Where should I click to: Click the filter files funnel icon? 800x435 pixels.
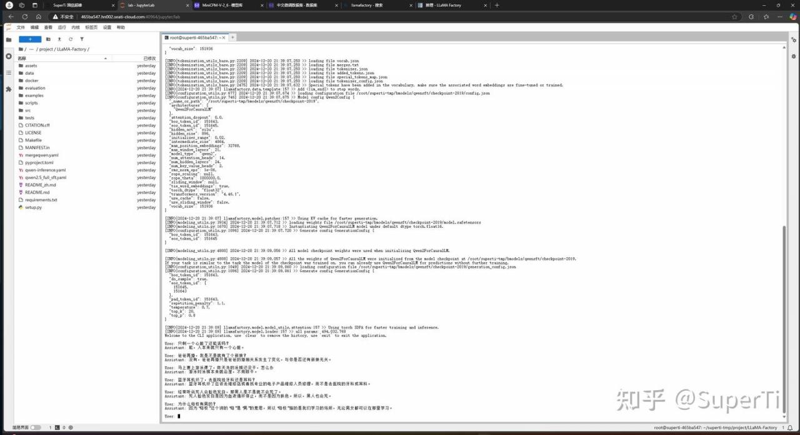[x=82, y=39]
